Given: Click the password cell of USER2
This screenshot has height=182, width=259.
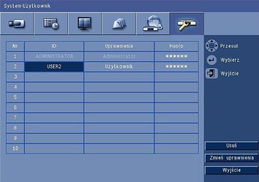Looking at the screenshot, I should click(x=177, y=66).
